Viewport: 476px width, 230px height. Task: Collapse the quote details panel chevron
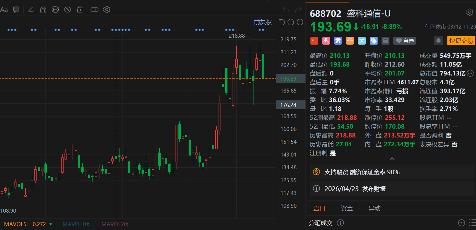392,158
